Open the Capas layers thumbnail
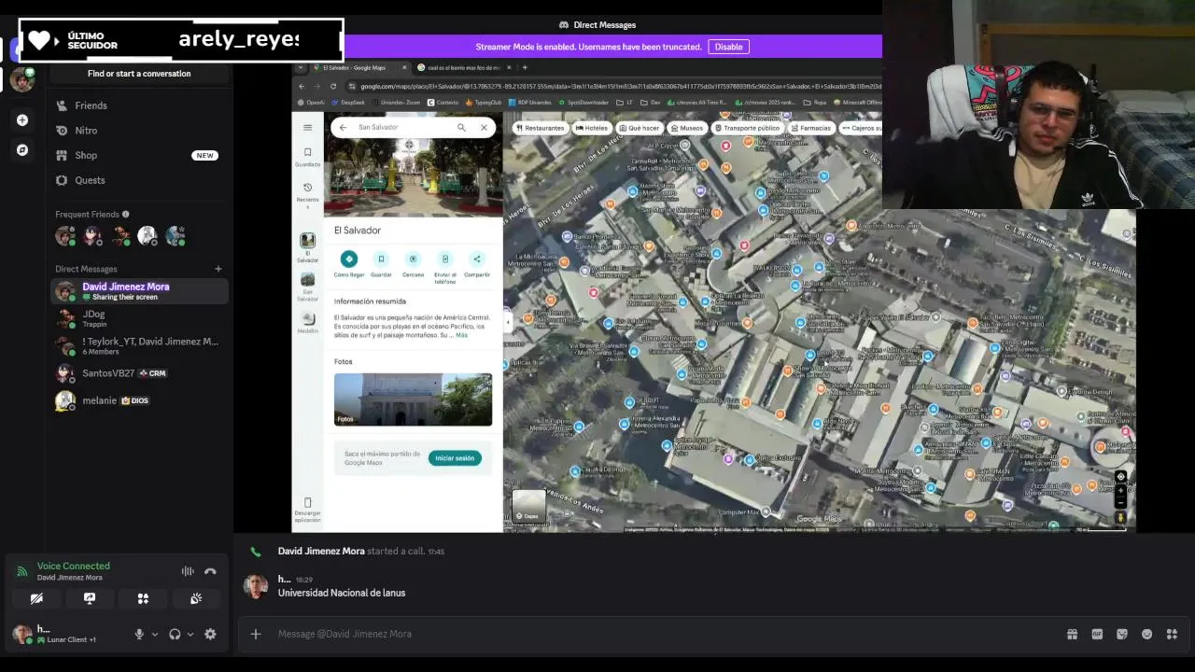 pos(528,506)
